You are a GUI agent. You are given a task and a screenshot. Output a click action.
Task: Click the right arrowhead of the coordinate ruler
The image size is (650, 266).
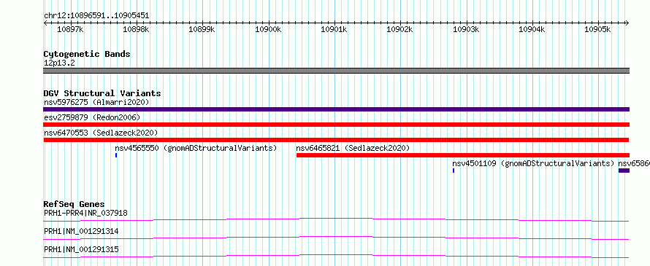pos(627,23)
